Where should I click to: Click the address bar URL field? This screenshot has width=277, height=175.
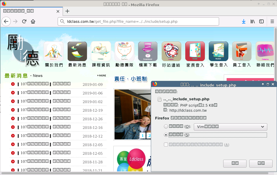point(138,21)
